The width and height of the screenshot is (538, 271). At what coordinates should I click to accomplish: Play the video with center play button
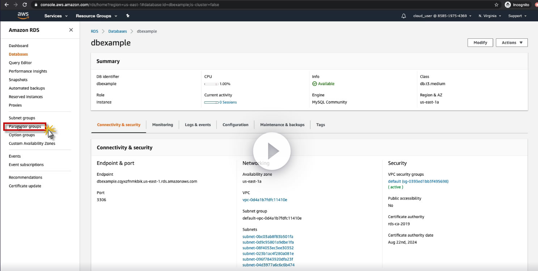pyautogui.click(x=272, y=151)
